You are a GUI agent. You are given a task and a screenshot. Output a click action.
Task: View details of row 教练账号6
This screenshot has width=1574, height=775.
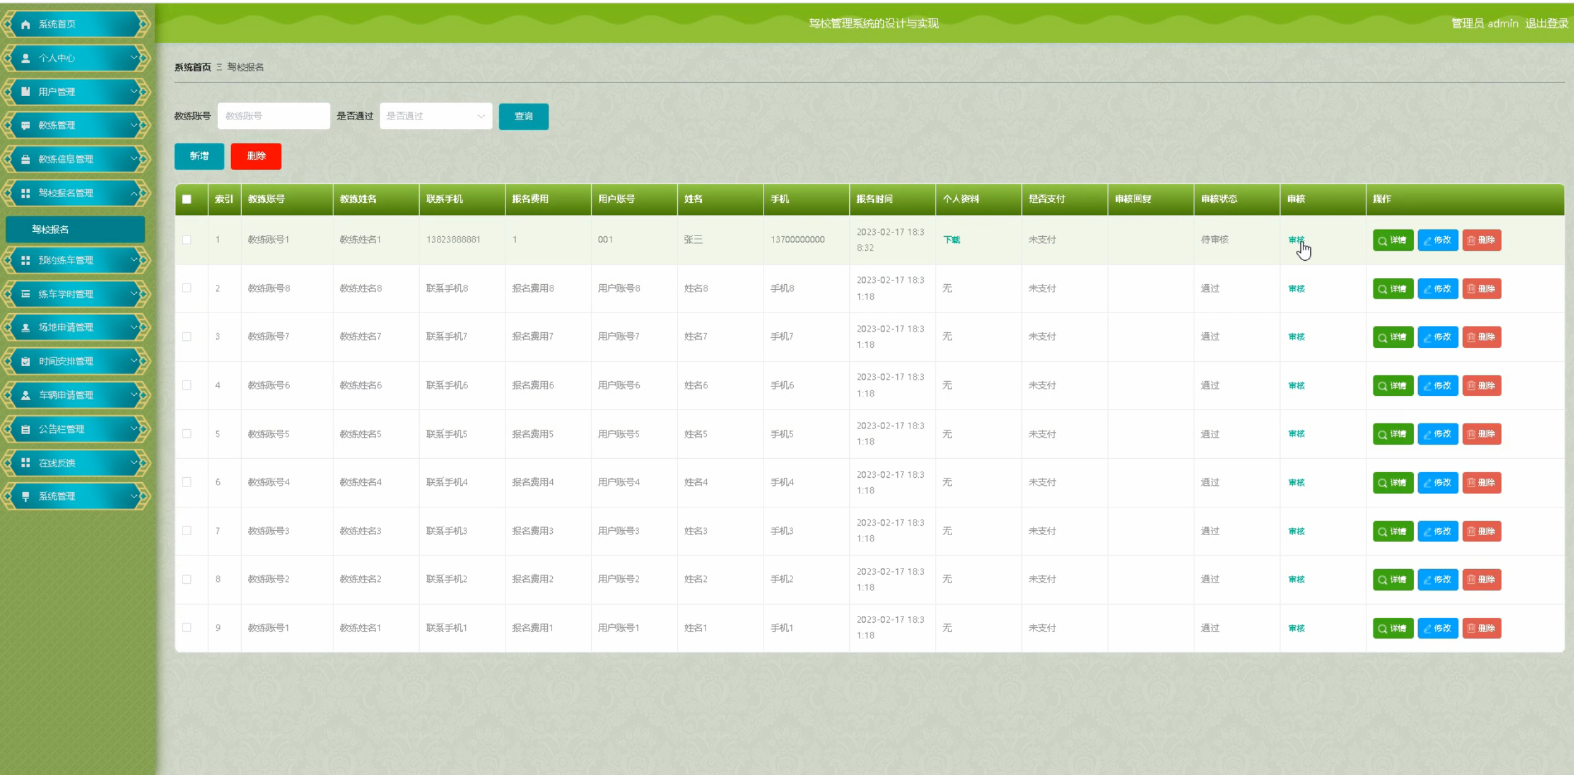tap(1393, 385)
